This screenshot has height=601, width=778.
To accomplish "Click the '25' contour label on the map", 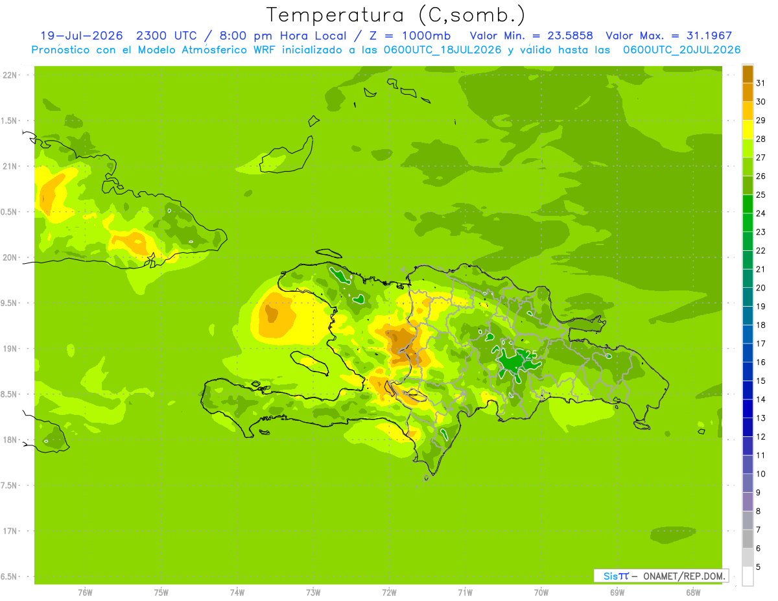I will (x=531, y=355).
